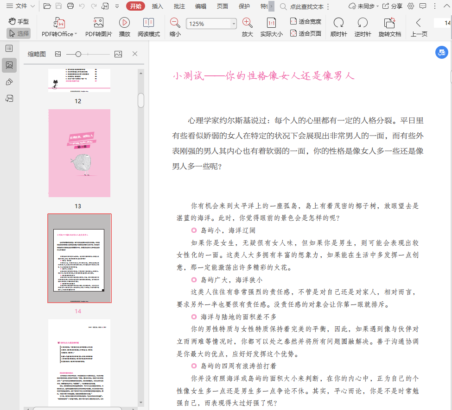Viewport: 452px width, 410px height.
Task: Click the thumbnail size slider handle
Action: point(78,54)
